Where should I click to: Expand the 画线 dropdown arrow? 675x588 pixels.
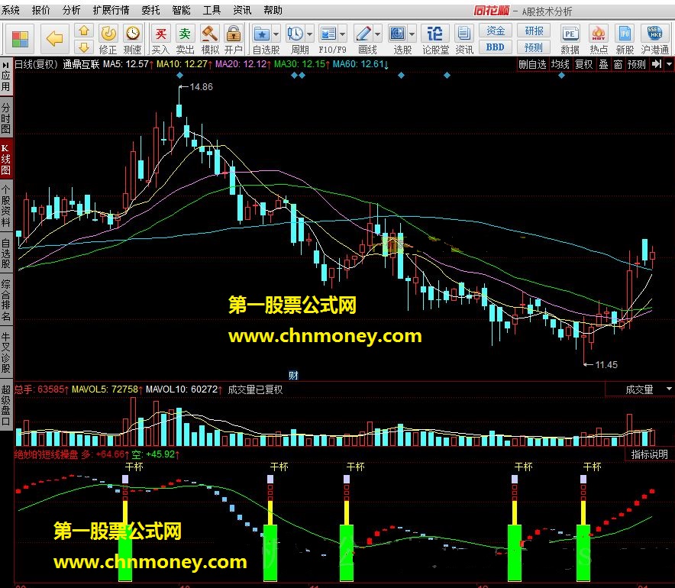[377, 34]
